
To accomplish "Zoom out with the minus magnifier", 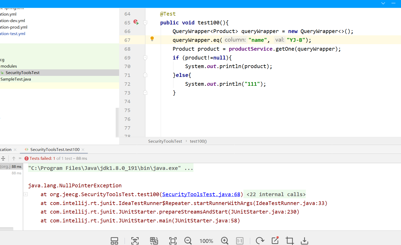I will (188, 241).
